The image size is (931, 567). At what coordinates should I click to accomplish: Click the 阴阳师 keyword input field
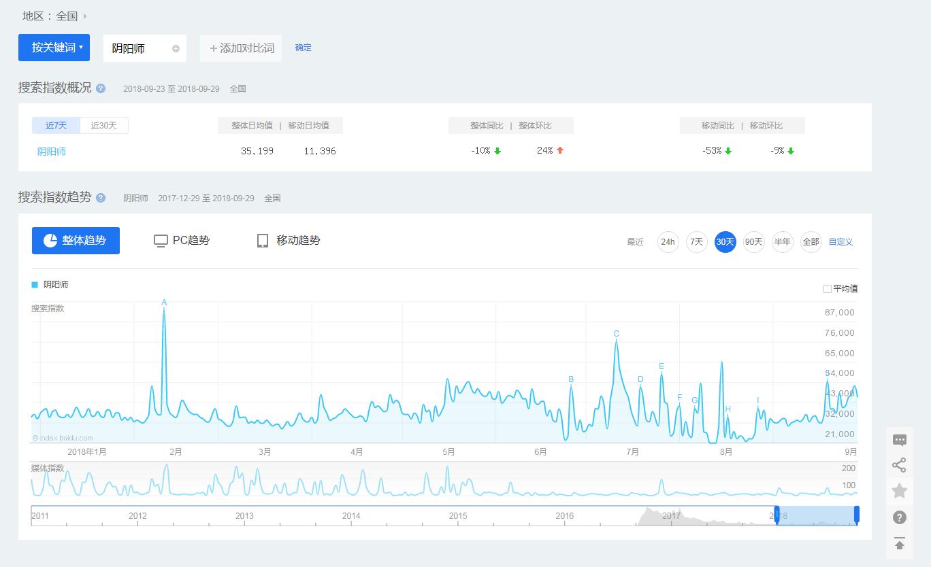point(145,48)
